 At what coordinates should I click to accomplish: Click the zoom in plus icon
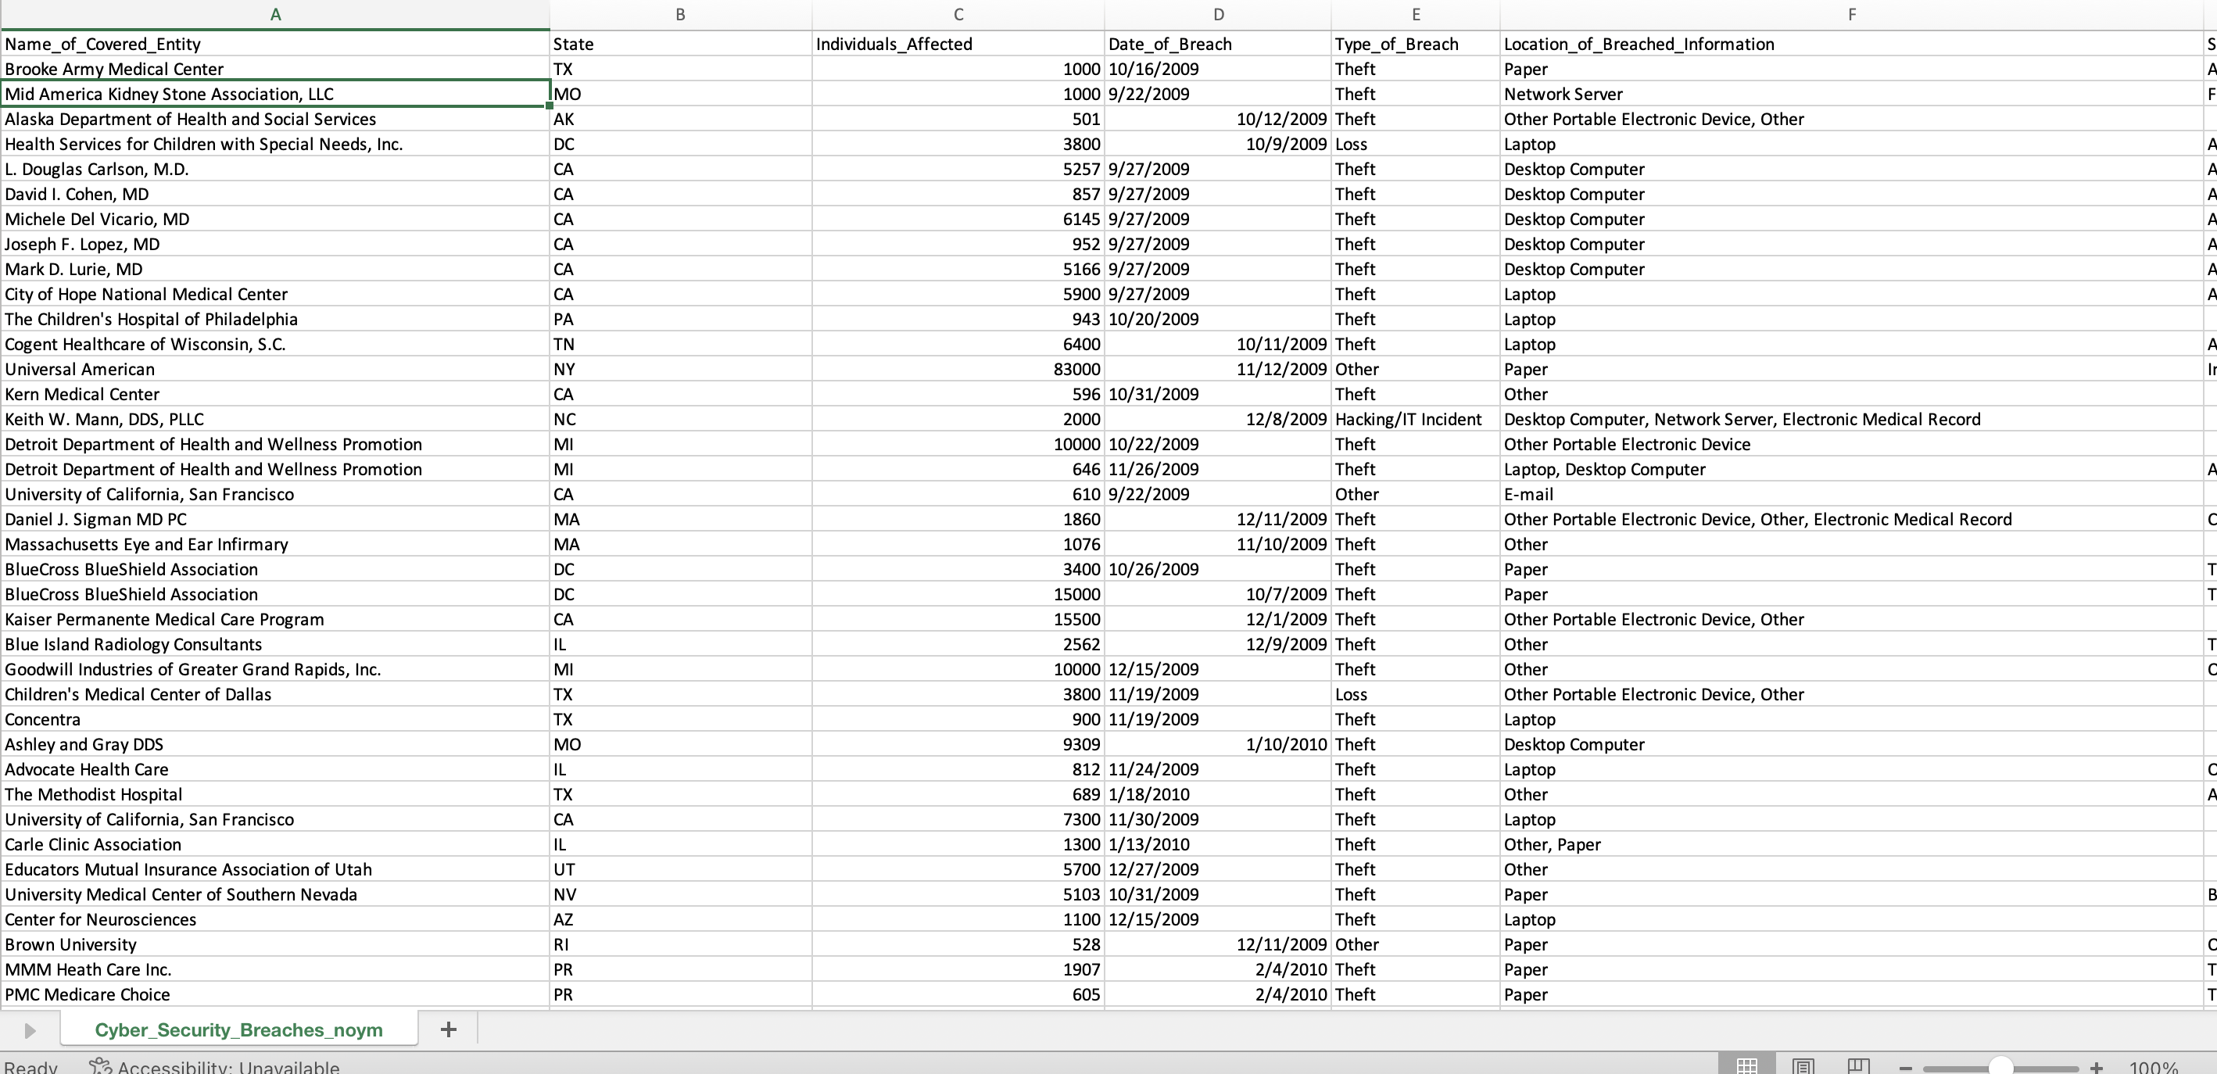click(x=2096, y=1068)
